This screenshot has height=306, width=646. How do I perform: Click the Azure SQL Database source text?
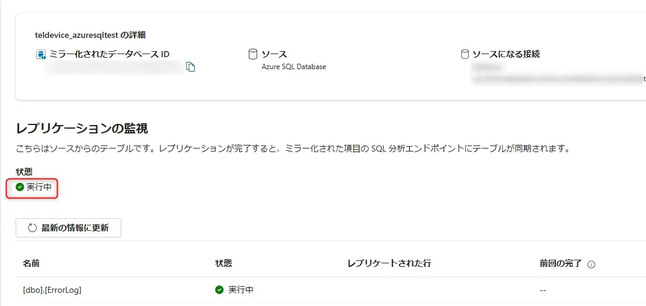tap(294, 66)
